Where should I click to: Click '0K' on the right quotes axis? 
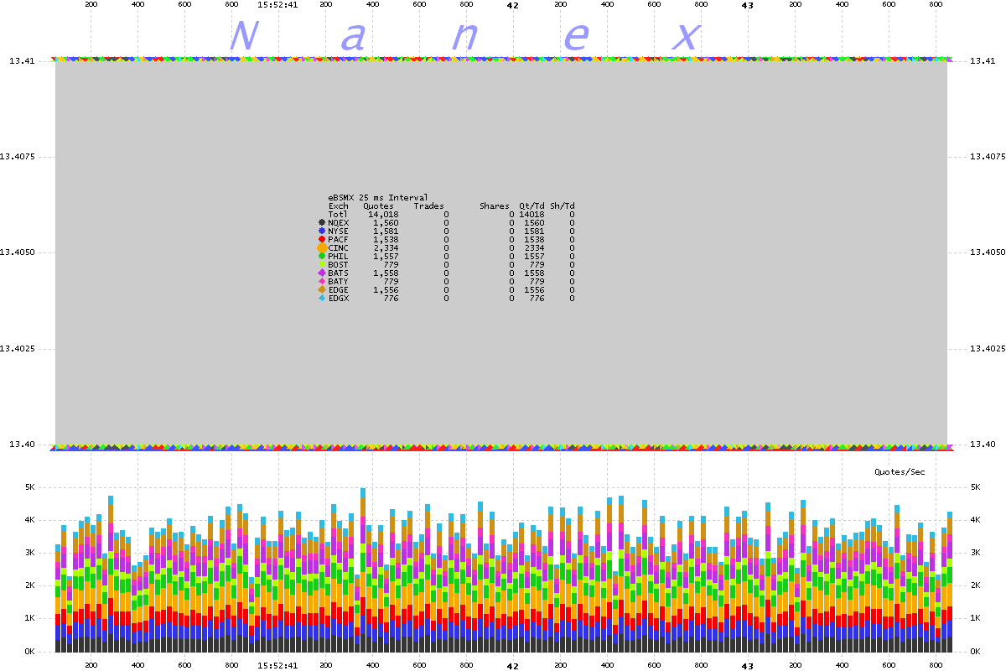coord(975,652)
